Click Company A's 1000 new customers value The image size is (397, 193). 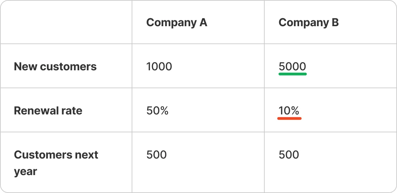point(159,67)
